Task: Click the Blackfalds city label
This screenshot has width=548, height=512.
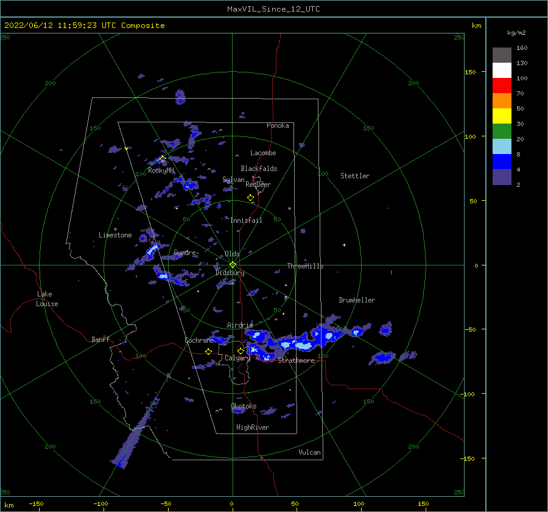Action: 259,169
